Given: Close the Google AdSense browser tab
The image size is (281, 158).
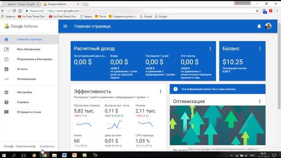Looking at the screenshot, I should (78, 4).
